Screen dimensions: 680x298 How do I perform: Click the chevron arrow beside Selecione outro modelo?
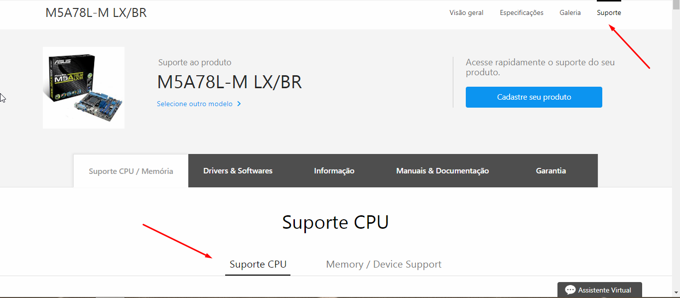[x=239, y=104]
